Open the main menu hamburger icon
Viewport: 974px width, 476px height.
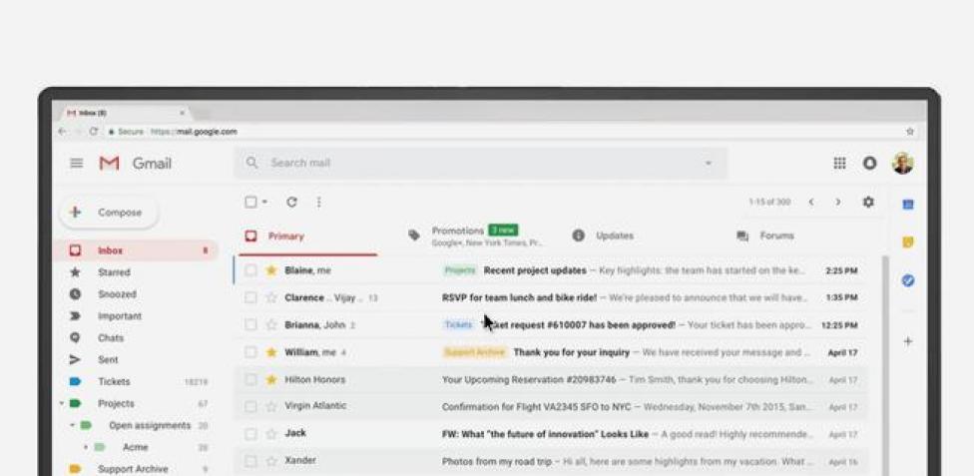coord(77,164)
